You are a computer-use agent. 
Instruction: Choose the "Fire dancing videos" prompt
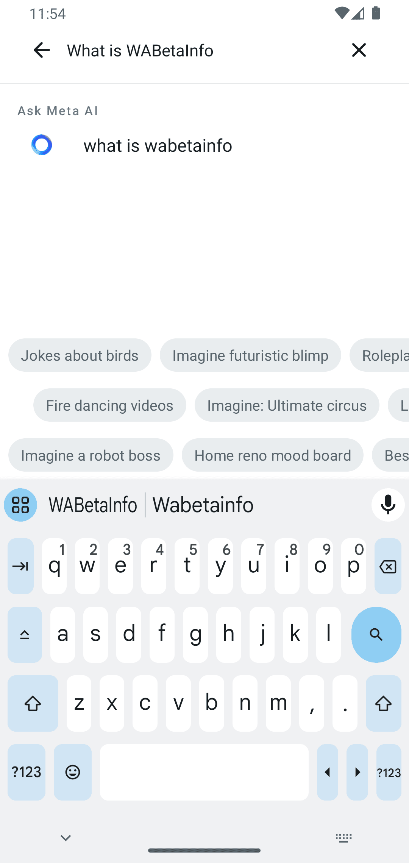coord(109,405)
